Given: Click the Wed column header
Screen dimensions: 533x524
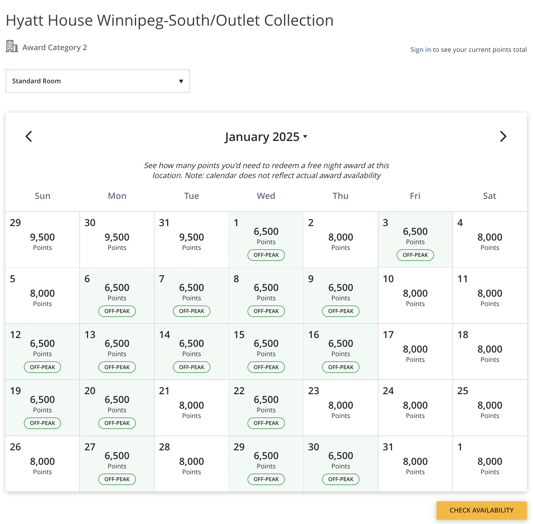Looking at the screenshot, I should pyautogui.click(x=266, y=196).
